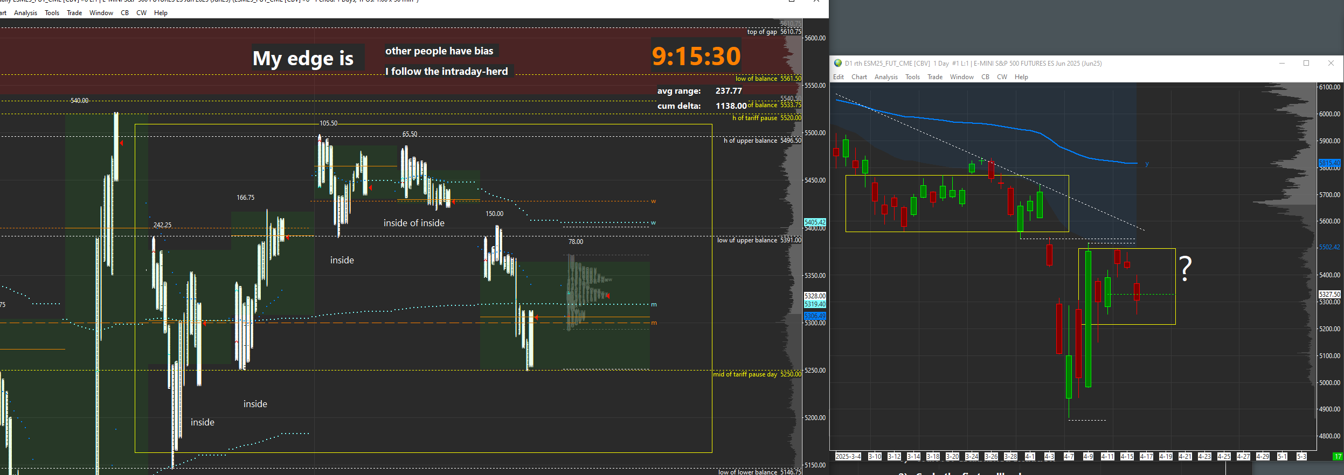Click the 65.50 range label
The image size is (1344, 475).
pos(410,134)
